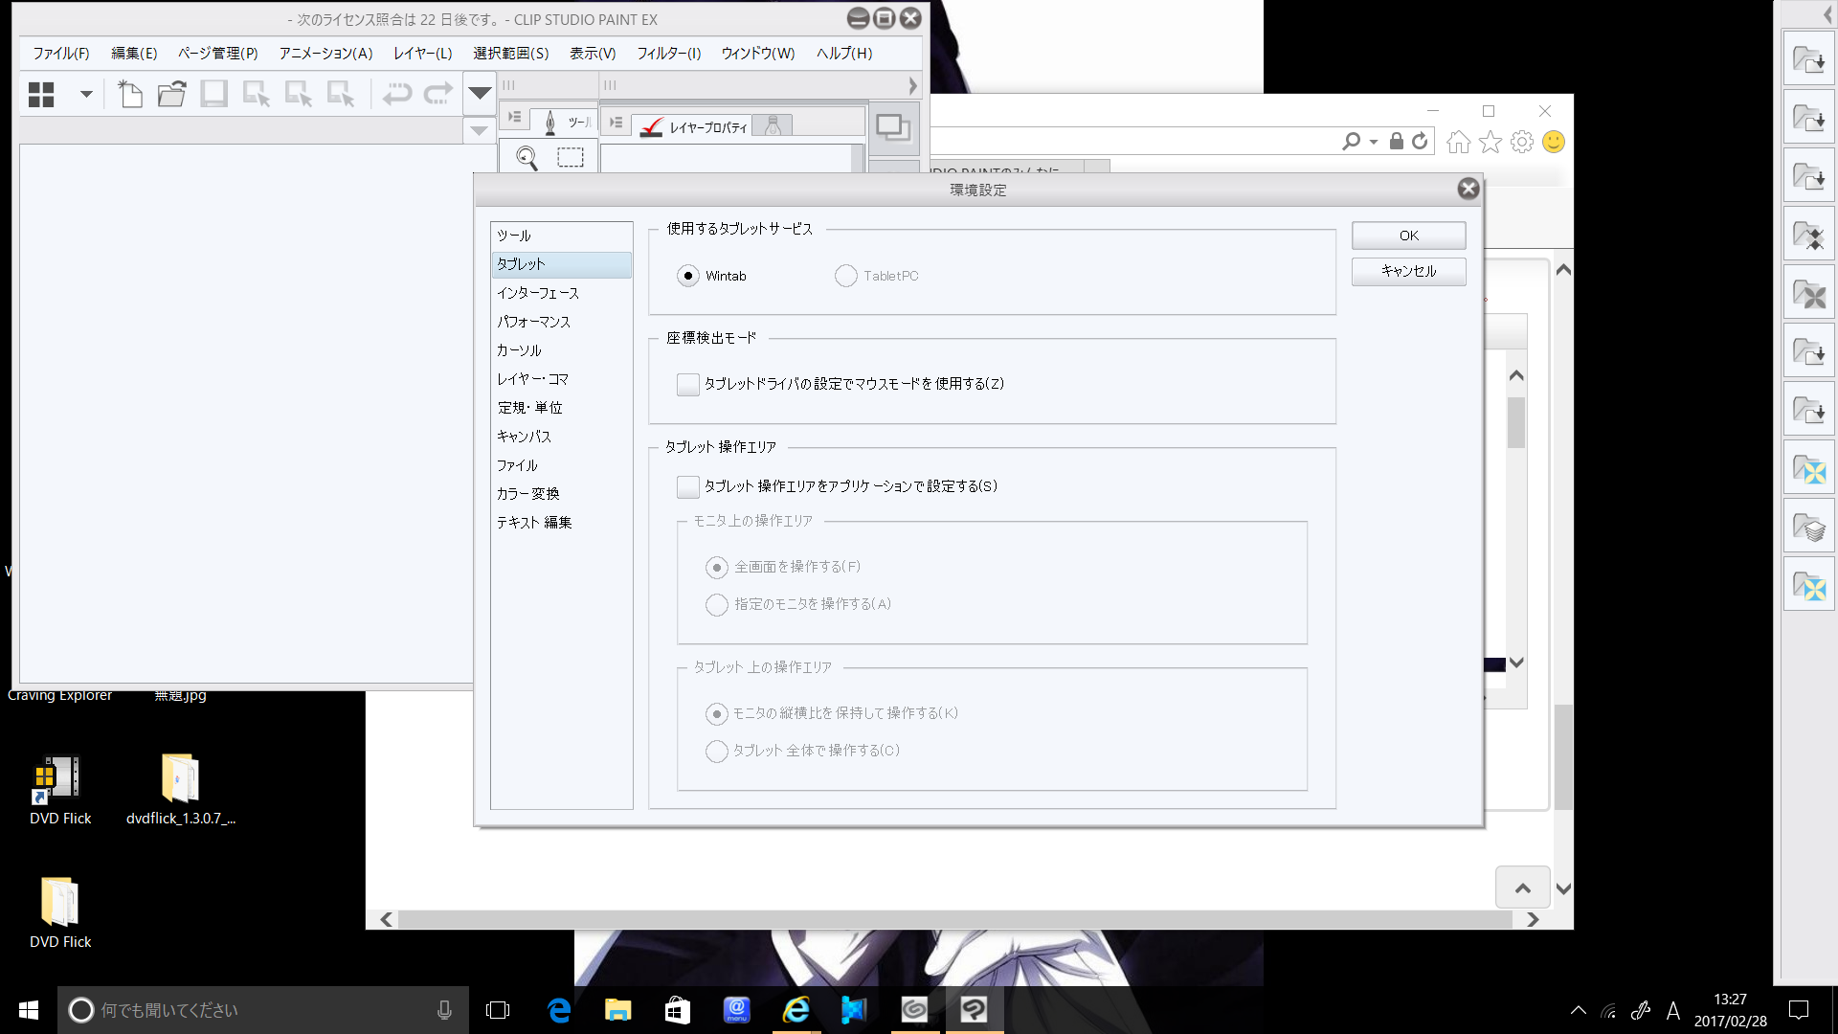This screenshot has height=1034, width=1838.
Task: Click the OK button
Action: (x=1408, y=236)
